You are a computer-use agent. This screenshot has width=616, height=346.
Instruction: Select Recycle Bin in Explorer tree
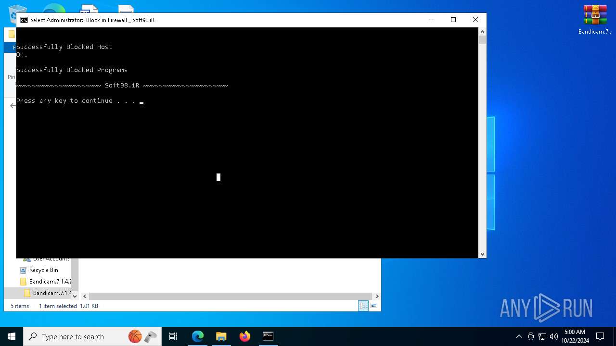43,270
